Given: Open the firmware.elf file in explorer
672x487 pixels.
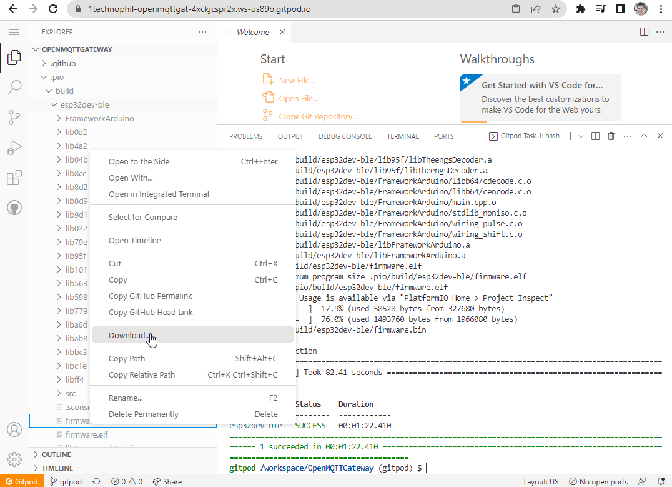Looking at the screenshot, I should click(86, 434).
